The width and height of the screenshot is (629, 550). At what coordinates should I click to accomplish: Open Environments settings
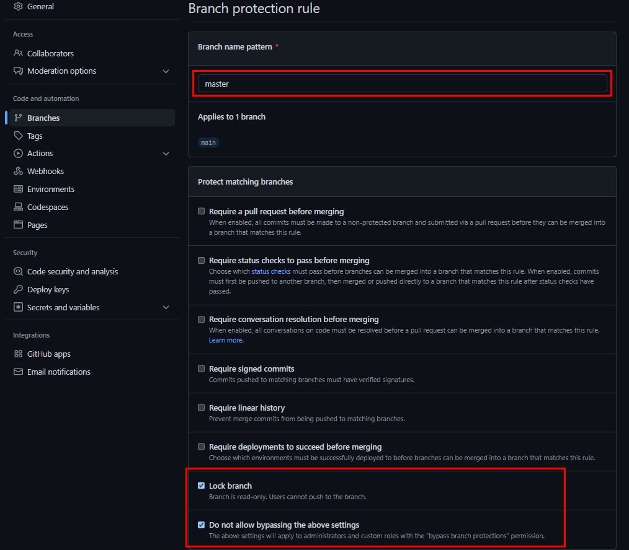pos(51,189)
